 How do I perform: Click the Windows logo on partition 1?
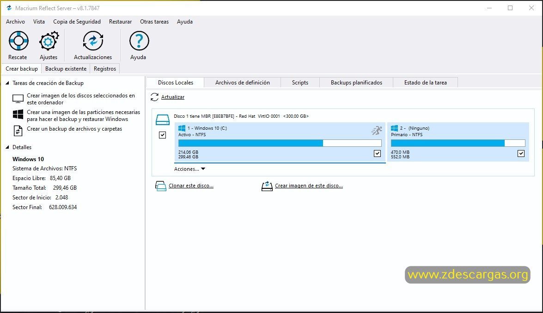pos(182,128)
